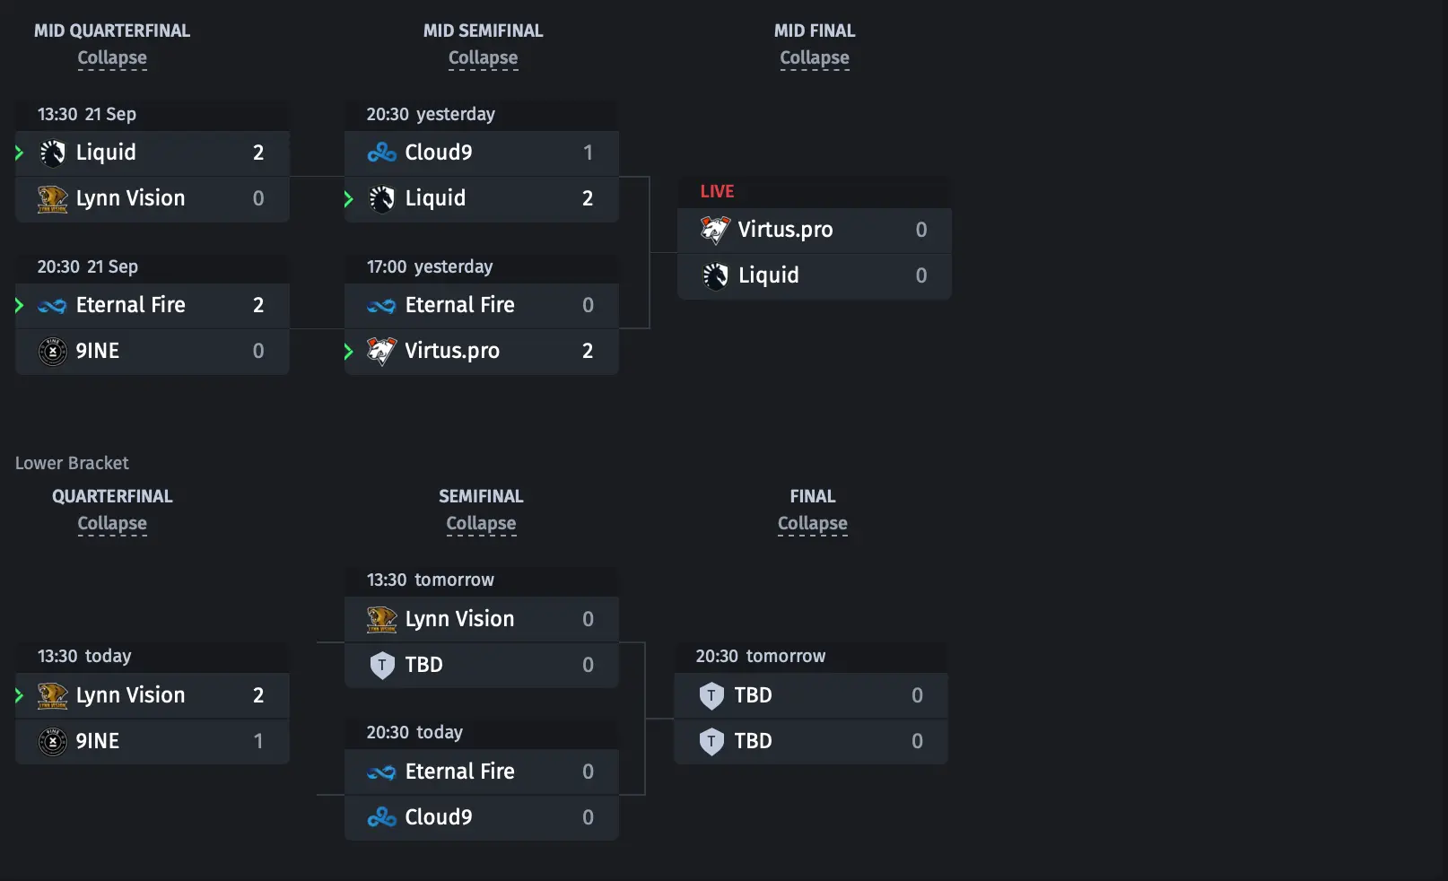Collapse the Mid Final column
Image resolution: width=1448 pixels, height=881 pixels.
815,58
